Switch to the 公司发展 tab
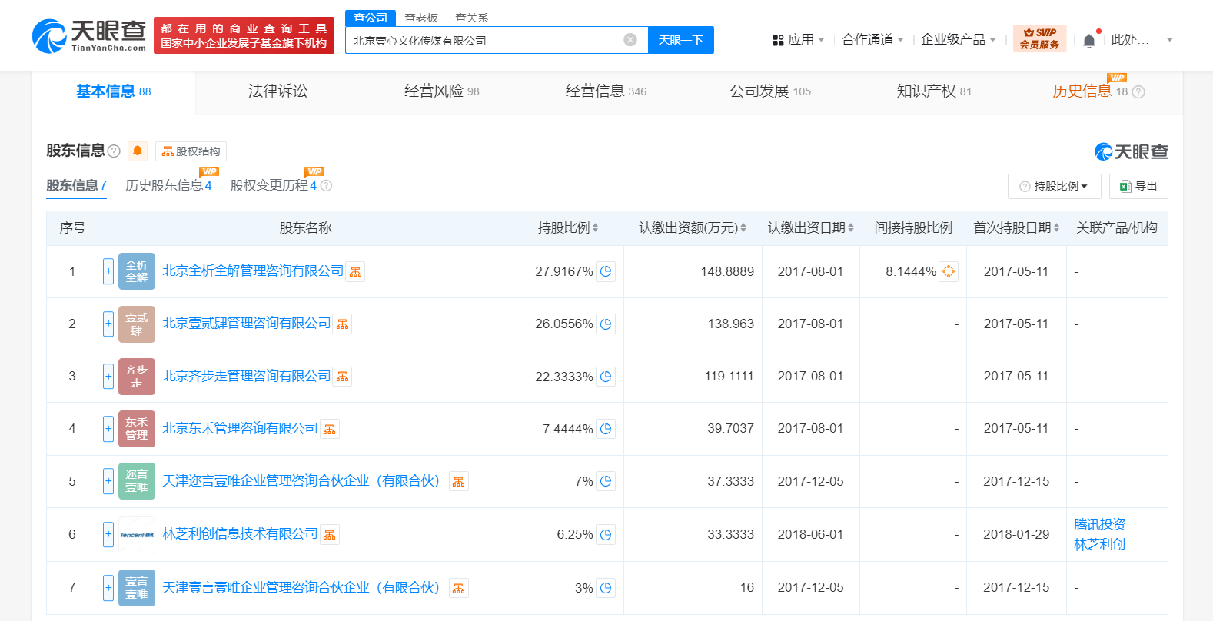 (770, 91)
